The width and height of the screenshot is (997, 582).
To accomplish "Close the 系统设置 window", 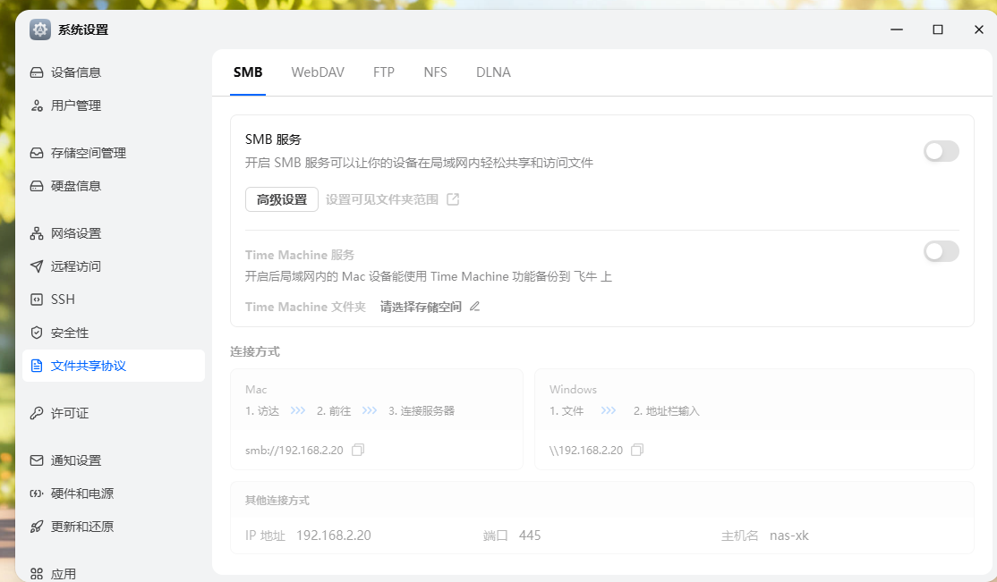I will click(x=979, y=30).
